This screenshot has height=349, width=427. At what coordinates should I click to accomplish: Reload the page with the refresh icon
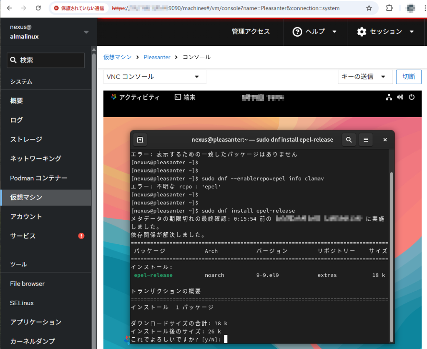point(38,8)
